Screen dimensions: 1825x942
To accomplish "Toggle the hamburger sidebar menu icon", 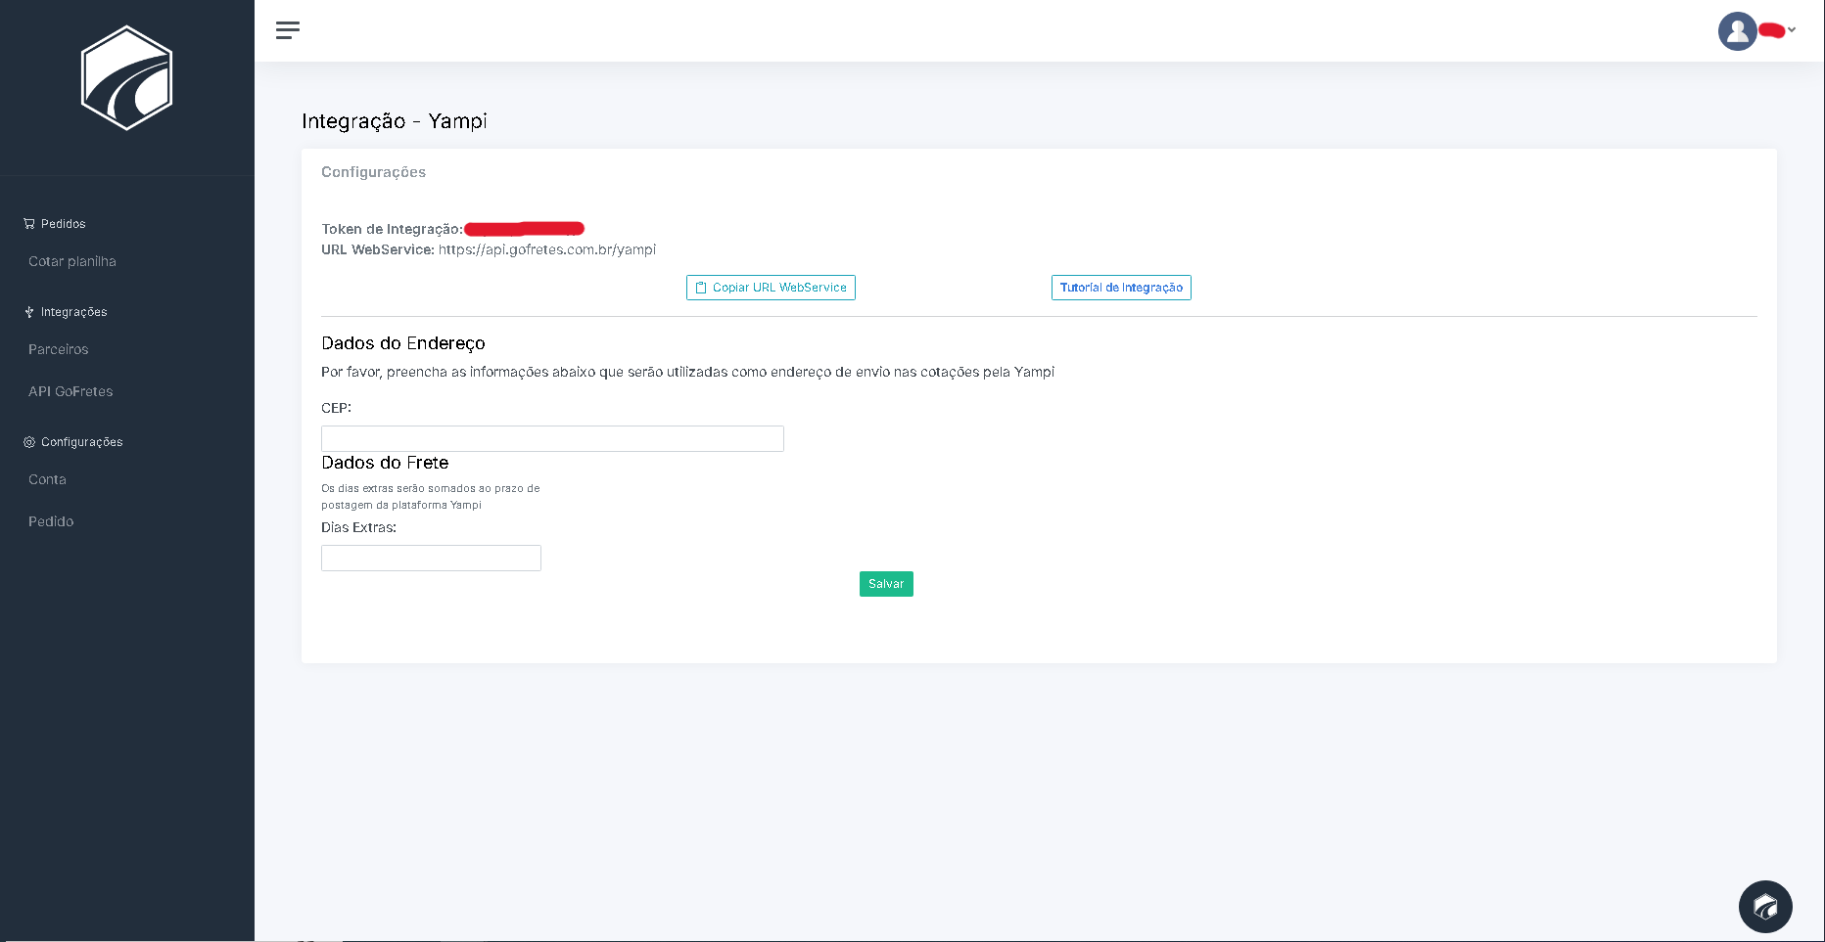I will 288,30.
